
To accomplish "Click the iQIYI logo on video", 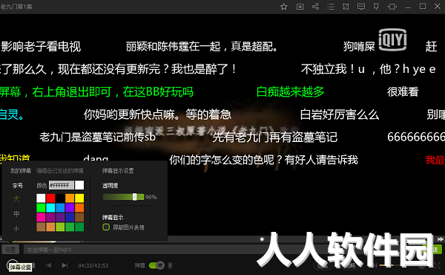I will coord(392,39).
